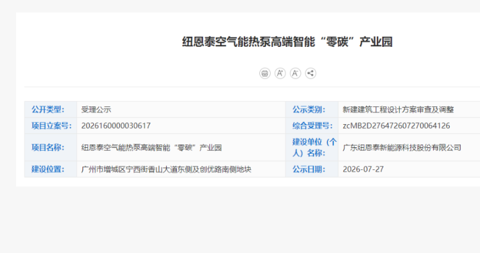Click the 综合受理号 label
Viewport: 480px width, 253px height.
pyautogui.click(x=312, y=125)
